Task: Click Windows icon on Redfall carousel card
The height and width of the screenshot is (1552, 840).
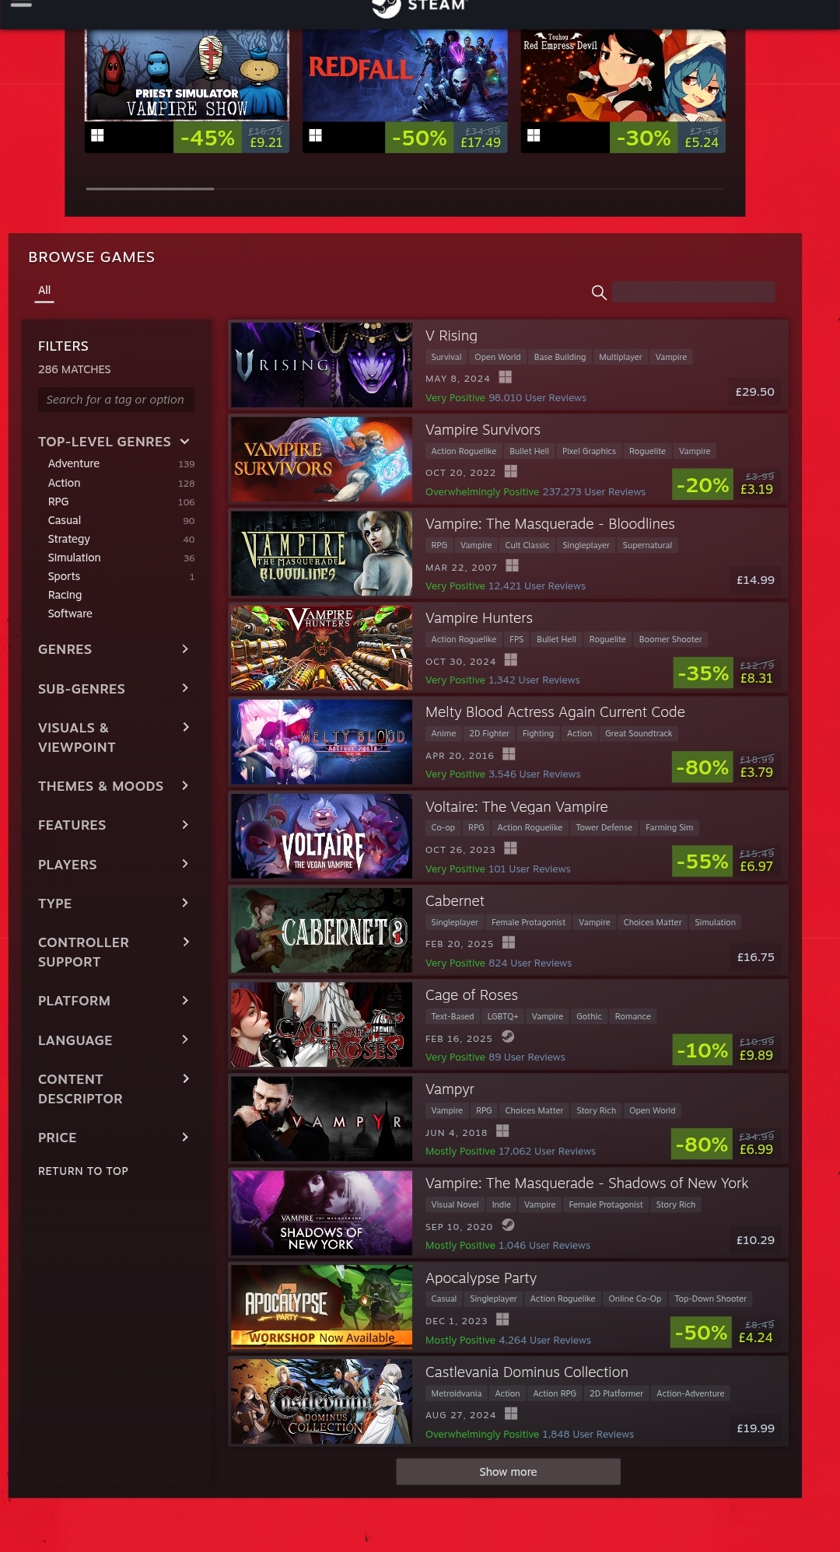Action: pyautogui.click(x=315, y=135)
